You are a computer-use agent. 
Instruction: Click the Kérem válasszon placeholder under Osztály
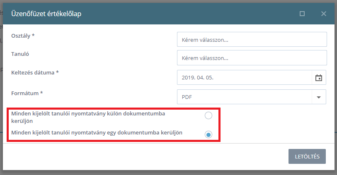205,40
